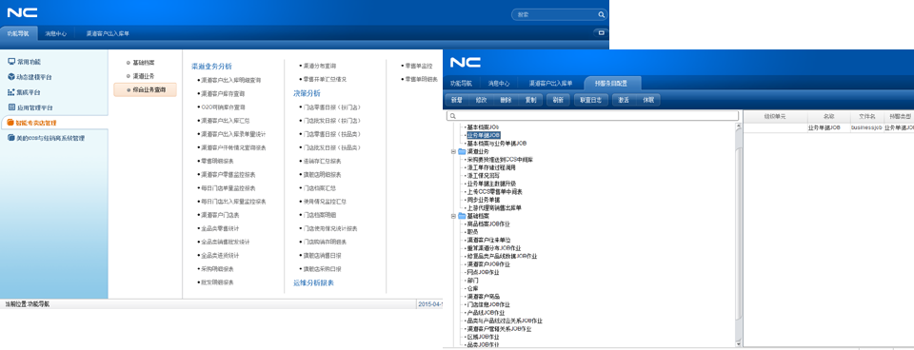Open 消息中心 tab in the front window
The image size is (914, 350).
pos(499,84)
